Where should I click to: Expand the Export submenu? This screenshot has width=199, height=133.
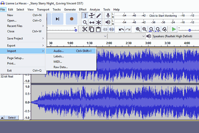point(25,45)
